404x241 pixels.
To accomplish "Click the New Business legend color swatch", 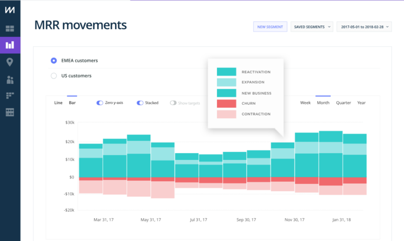I will tap(226, 93).
